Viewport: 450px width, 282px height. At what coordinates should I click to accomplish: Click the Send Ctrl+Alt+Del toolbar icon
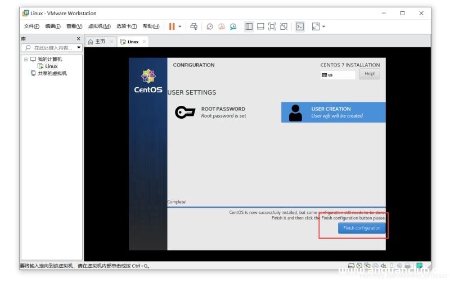(x=194, y=26)
